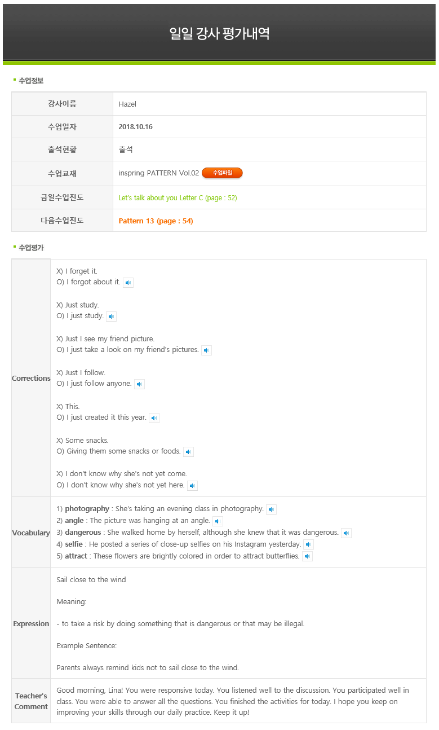The width and height of the screenshot is (439, 730).
Task: Click the orange 수업파일 button
Action: [222, 173]
